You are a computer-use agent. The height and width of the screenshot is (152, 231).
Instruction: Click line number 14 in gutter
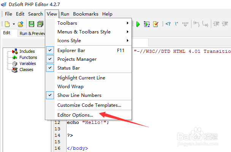57,135
